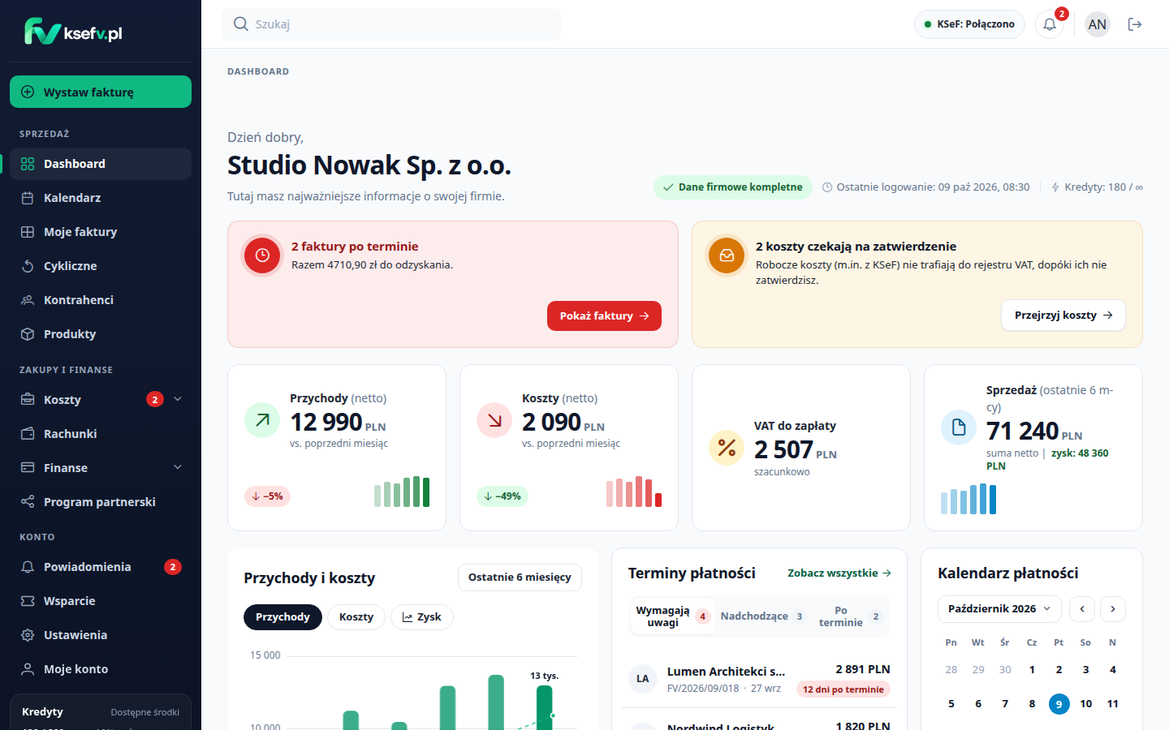Click the Ustawienia gear icon
The image size is (1169, 730).
point(28,635)
